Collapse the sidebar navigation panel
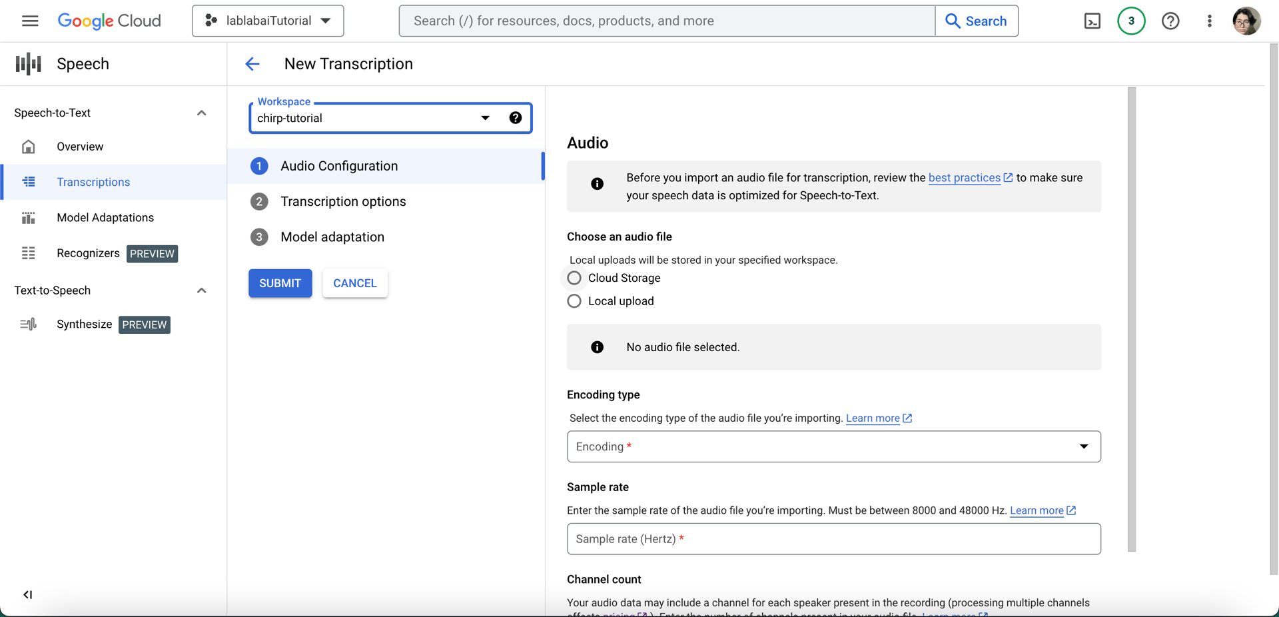This screenshot has width=1279, height=617. tap(27, 594)
